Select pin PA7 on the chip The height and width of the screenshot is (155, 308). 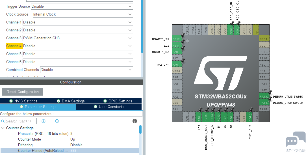177,58
